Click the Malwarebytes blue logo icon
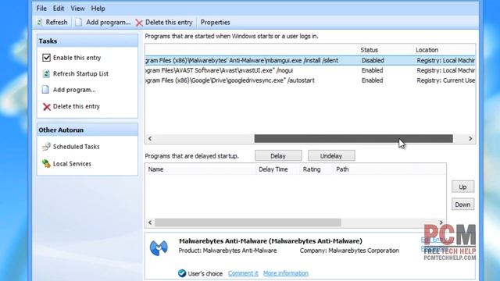 tap(159, 247)
